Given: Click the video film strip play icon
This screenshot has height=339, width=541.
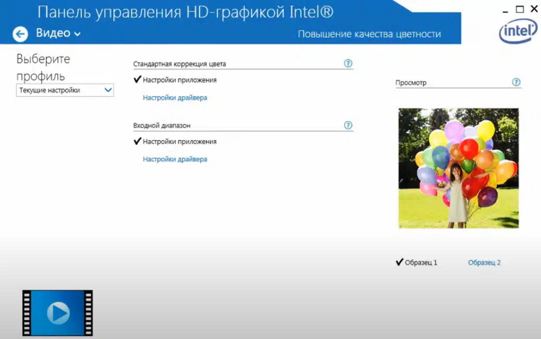Looking at the screenshot, I should 57,312.
